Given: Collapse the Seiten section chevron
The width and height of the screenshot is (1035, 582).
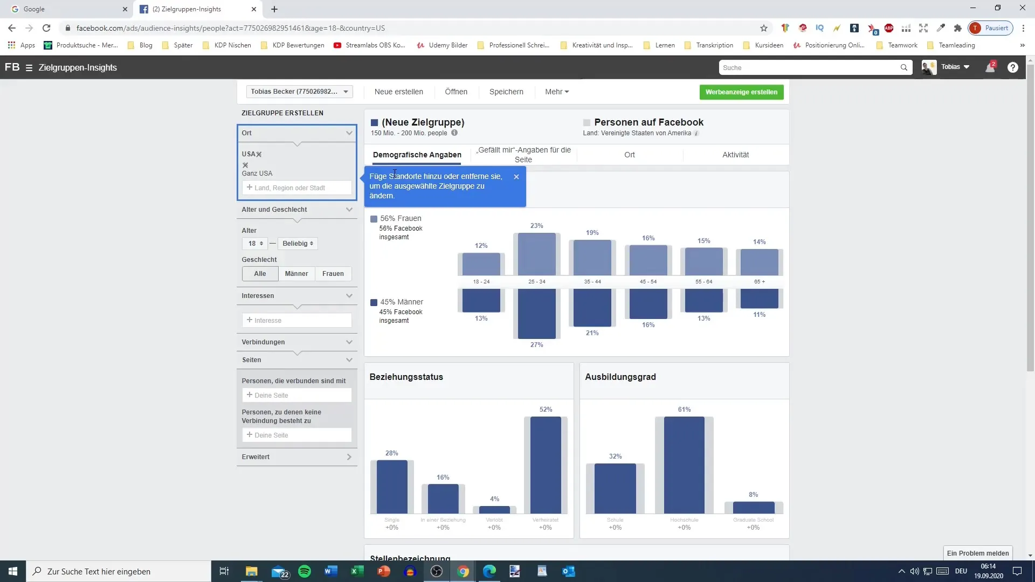Looking at the screenshot, I should click(x=349, y=360).
